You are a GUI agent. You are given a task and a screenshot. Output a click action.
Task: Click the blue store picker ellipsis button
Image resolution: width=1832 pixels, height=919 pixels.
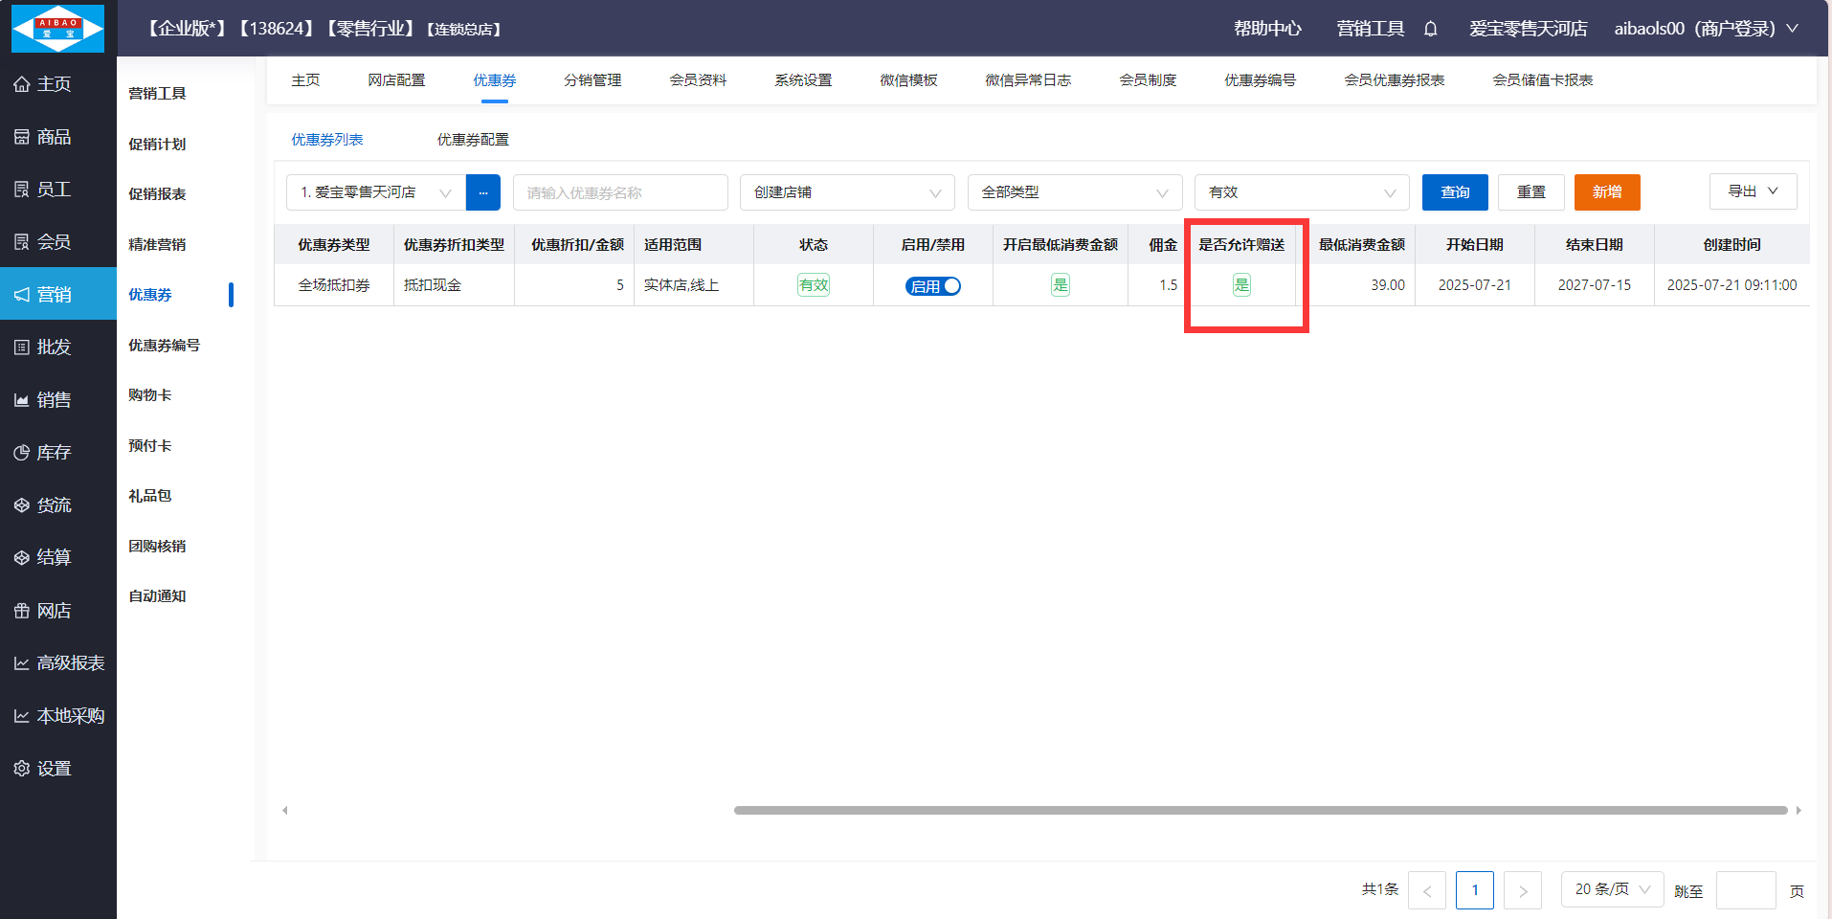click(482, 192)
